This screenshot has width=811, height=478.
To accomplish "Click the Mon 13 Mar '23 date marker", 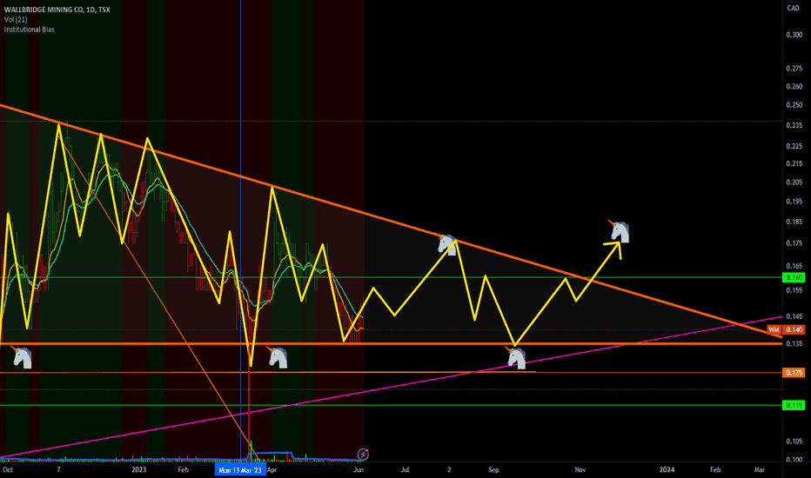I will click(240, 469).
